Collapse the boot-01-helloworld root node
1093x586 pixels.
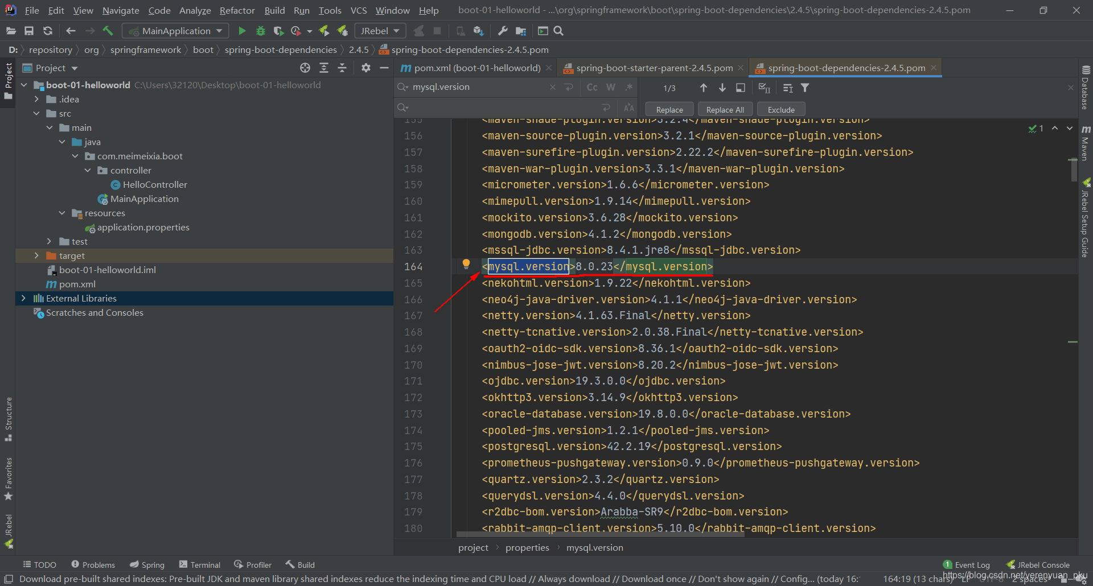pyautogui.click(x=24, y=85)
